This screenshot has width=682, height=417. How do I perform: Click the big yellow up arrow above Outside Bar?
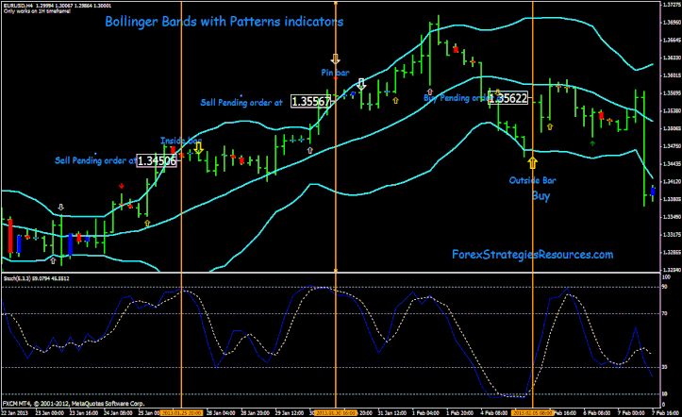pos(532,163)
